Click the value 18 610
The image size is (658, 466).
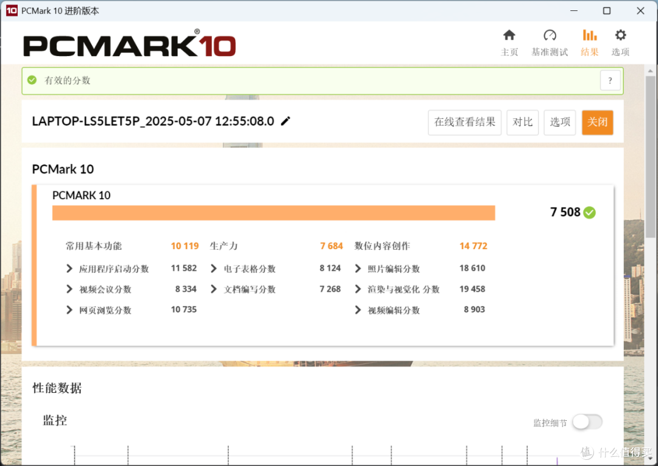[x=472, y=268]
